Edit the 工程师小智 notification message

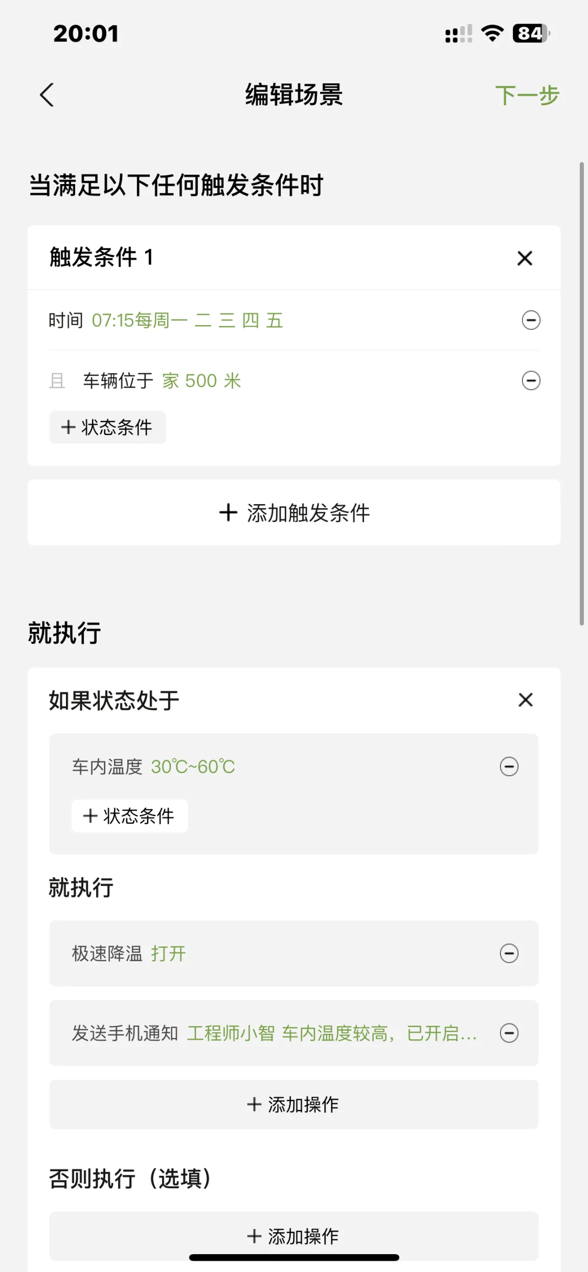331,1033
